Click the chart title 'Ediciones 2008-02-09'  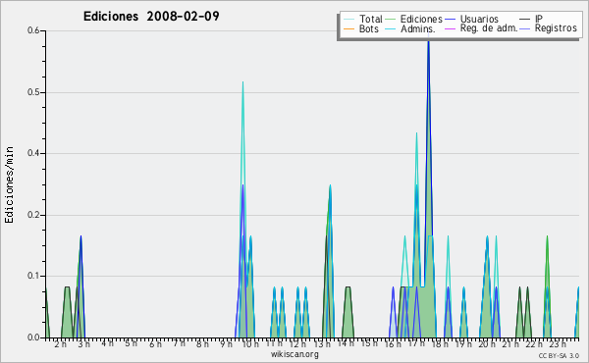tap(151, 17)
